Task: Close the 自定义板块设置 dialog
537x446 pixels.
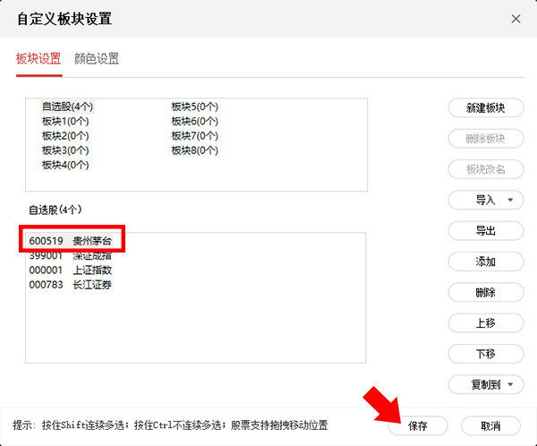Action: (x=516, y=19)
